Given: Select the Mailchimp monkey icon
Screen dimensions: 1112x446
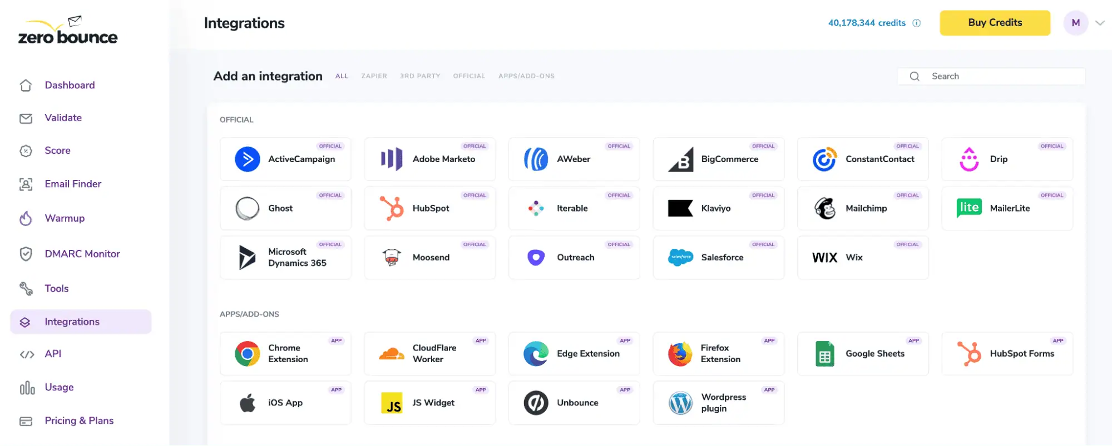Looking at the screenshot, I should [824, 208].
